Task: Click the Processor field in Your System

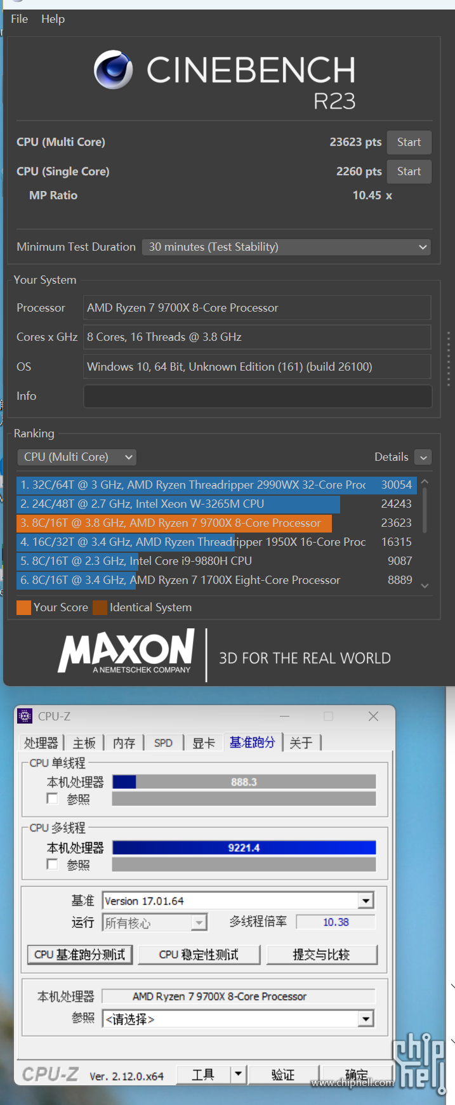Action: 257,308
